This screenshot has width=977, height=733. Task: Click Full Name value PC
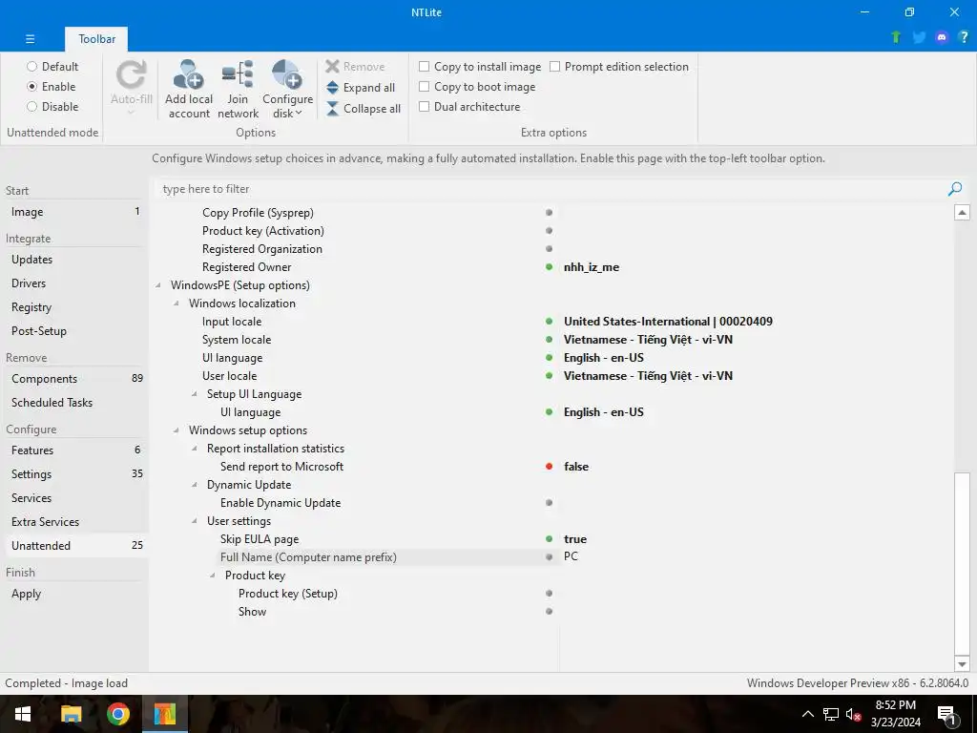click(571, 556)
